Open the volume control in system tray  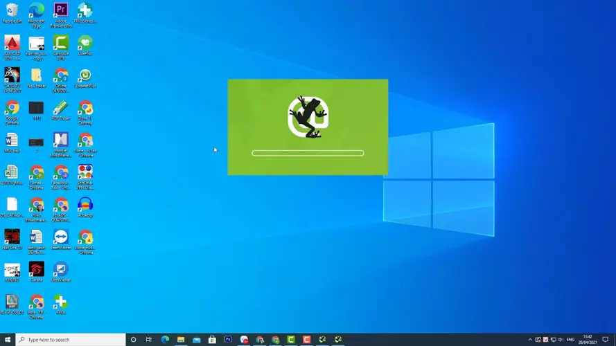pyautogui.click(x=561, y=340)
